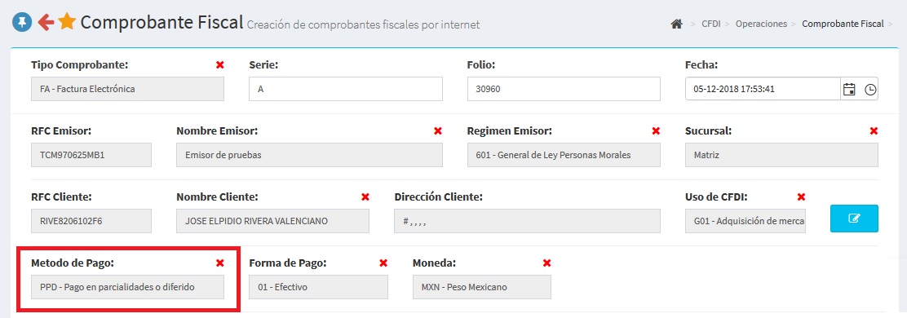
Task: Go back with the red arrow icon
Action: click(46, 22)
